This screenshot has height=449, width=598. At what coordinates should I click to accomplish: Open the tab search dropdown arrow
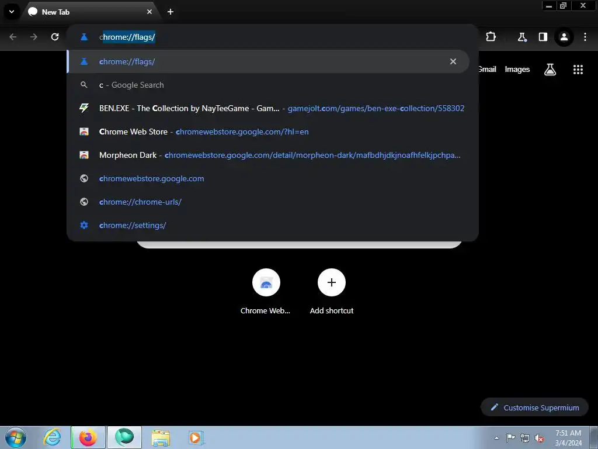(12, 12)
